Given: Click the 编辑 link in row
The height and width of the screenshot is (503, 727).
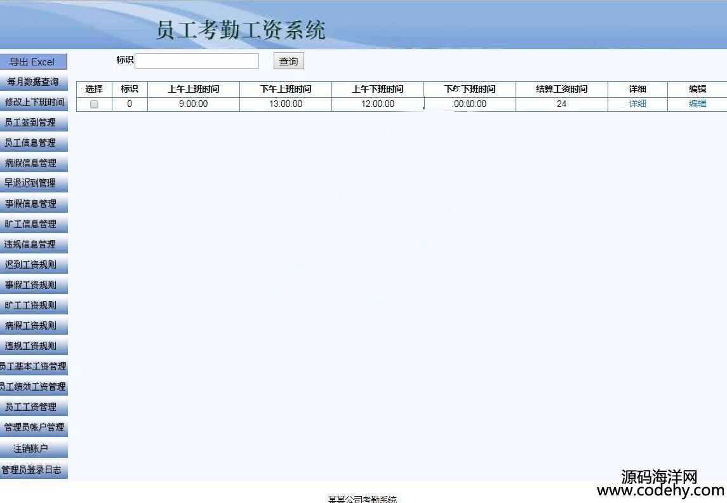Looking at the screenshot, I should 697,104.
